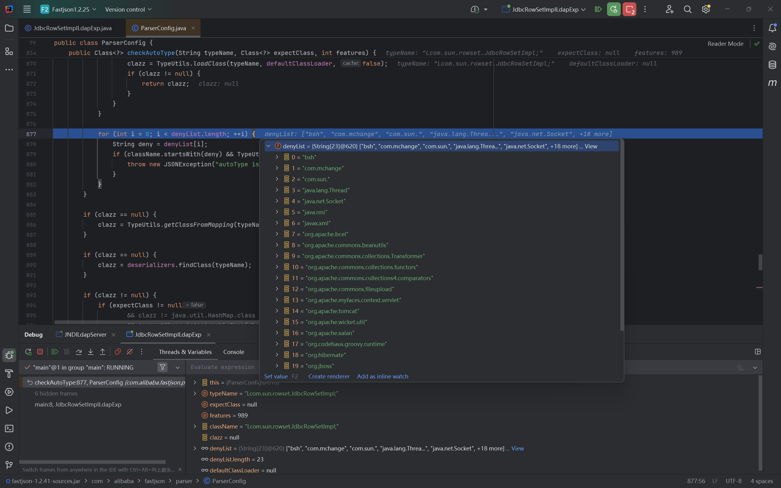Show more tool windows ellipsis in left sidebar

(x=9, y=69)
